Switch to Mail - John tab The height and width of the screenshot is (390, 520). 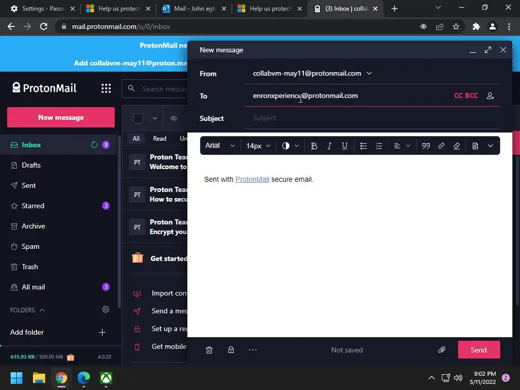click(x=194, y=9)
